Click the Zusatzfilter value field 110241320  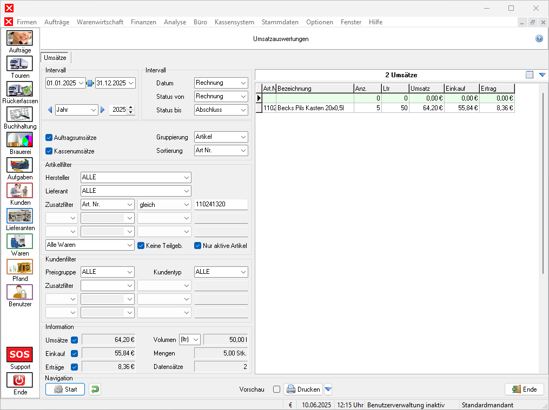point(221,204)
